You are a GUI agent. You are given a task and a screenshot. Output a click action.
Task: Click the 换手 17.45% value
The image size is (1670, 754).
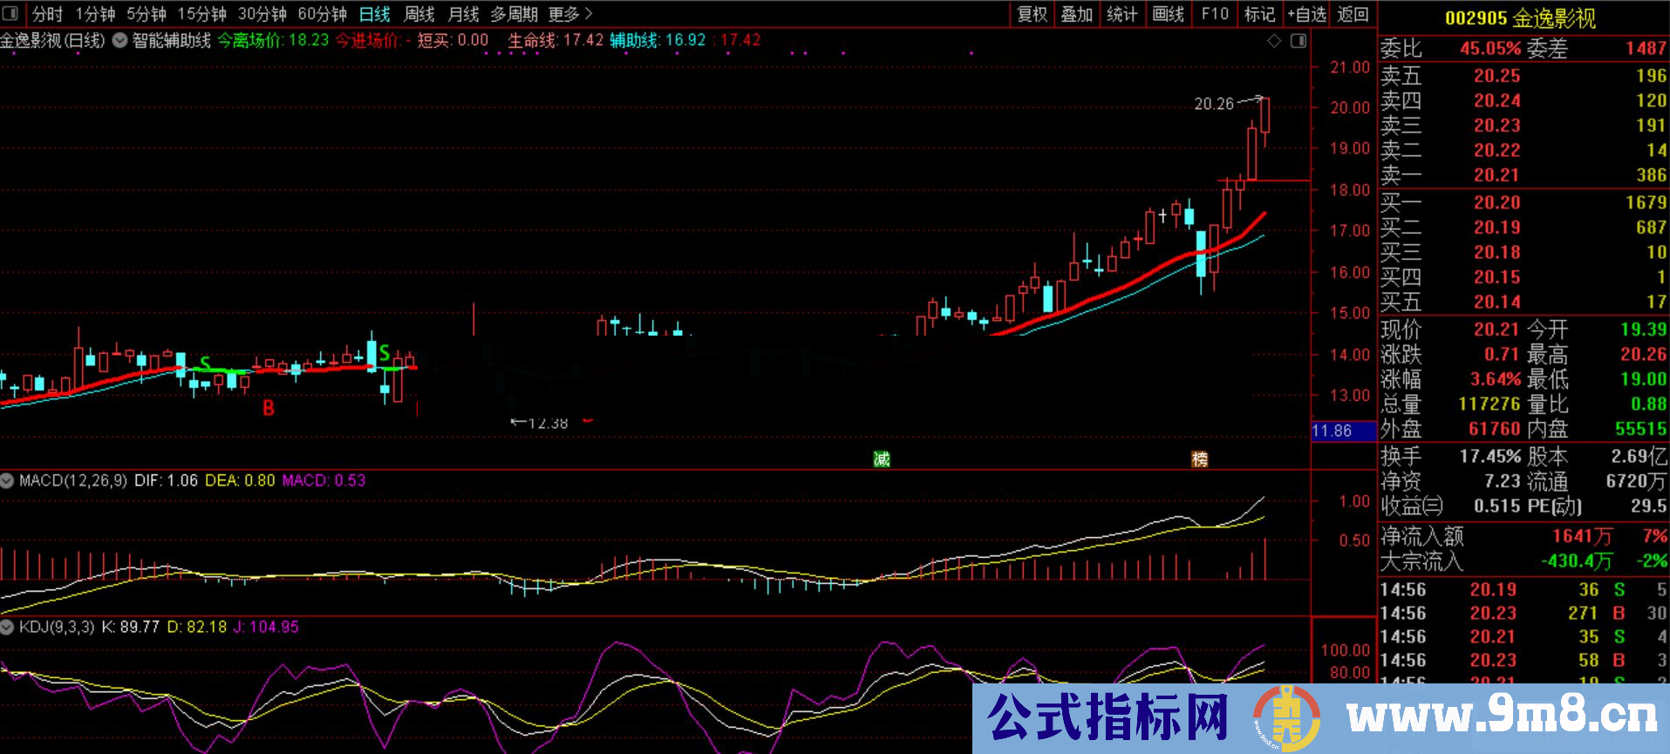click(1490, 457)
